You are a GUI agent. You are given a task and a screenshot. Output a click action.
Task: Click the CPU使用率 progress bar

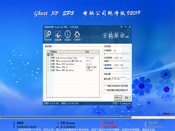(x=117, y=54)
